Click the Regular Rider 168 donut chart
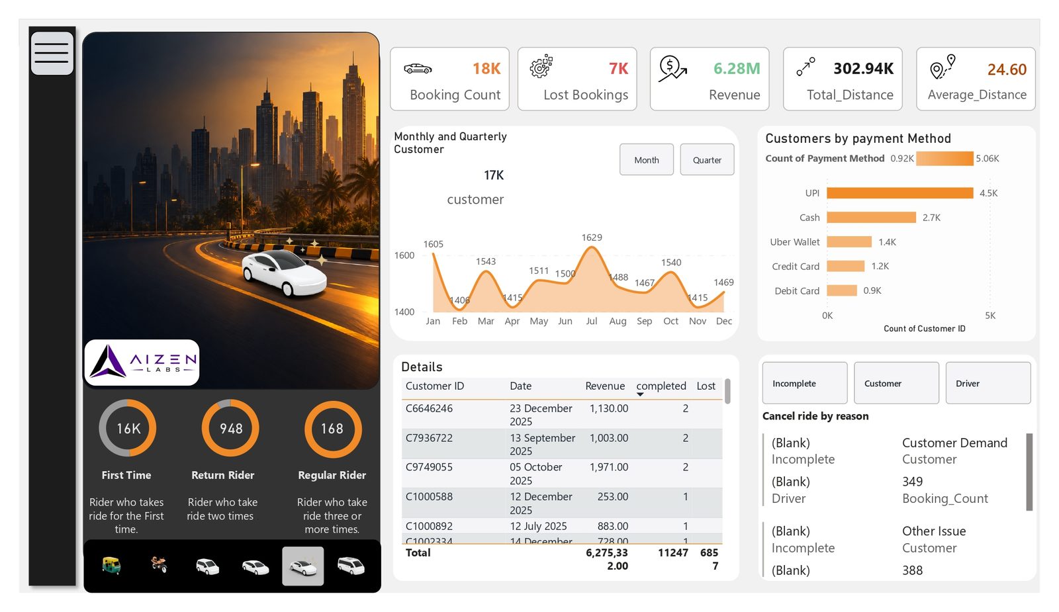 [x=333, y=429]
